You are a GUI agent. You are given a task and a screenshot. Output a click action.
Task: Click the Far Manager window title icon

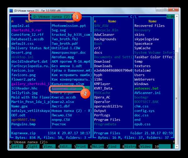[x=11, y=11]
